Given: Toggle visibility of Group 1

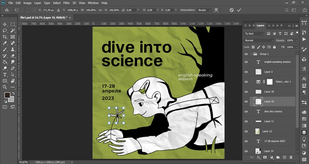Looking at the screenshot, I should click(246, 54).
